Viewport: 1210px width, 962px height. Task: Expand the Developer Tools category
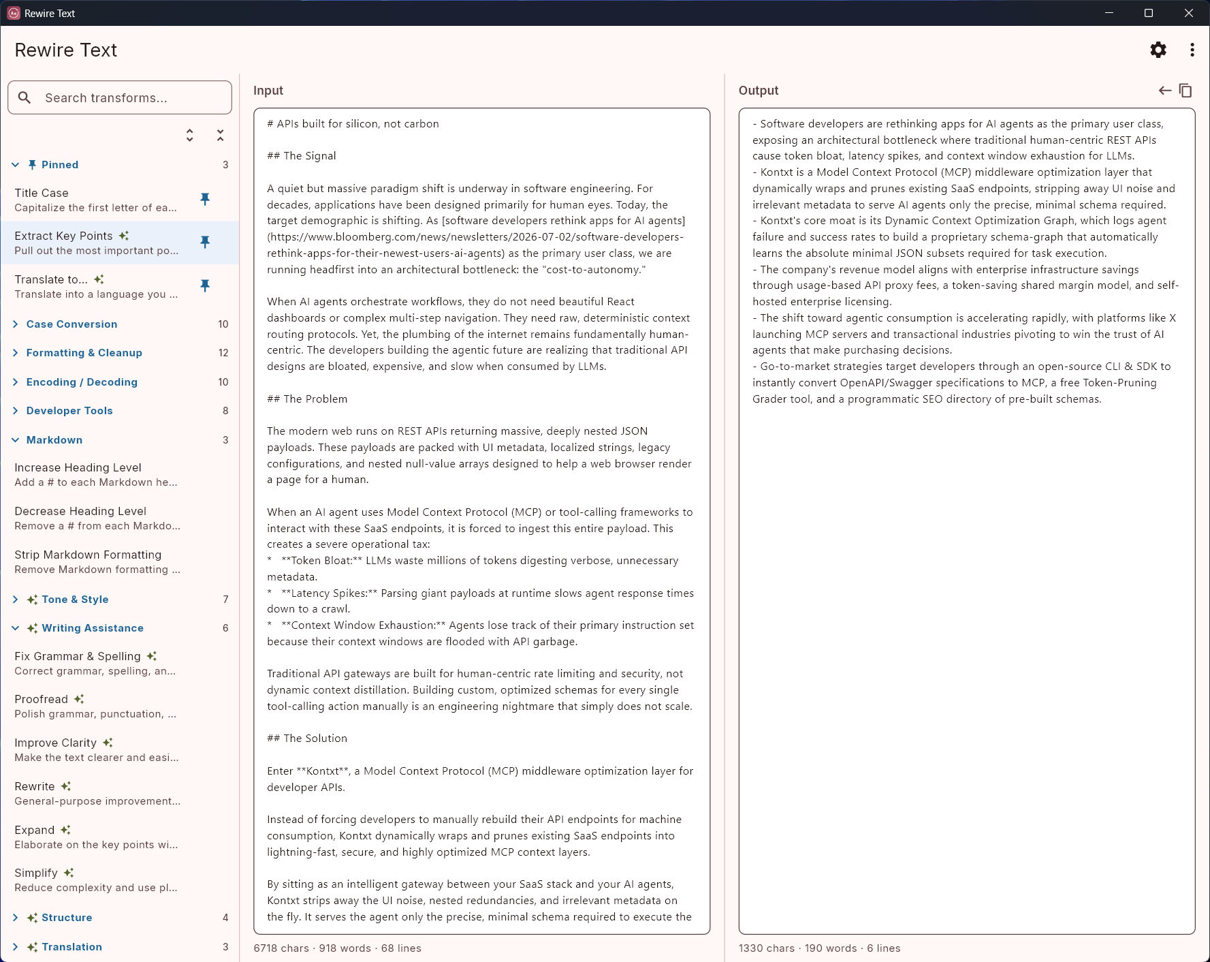[x=120, y=411]
